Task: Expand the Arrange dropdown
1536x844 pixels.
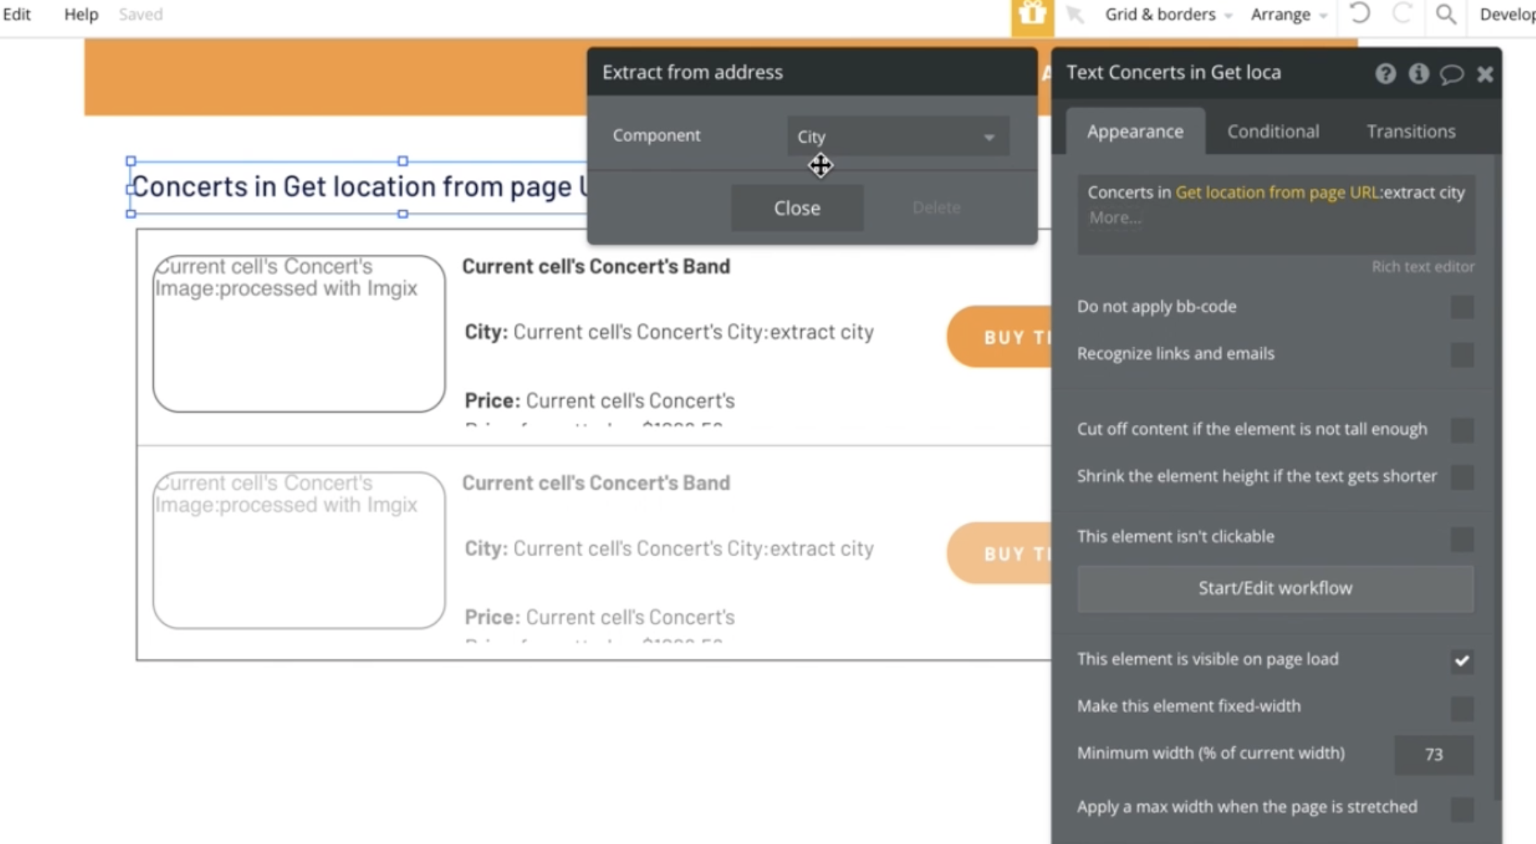Action: (1288, 15)
